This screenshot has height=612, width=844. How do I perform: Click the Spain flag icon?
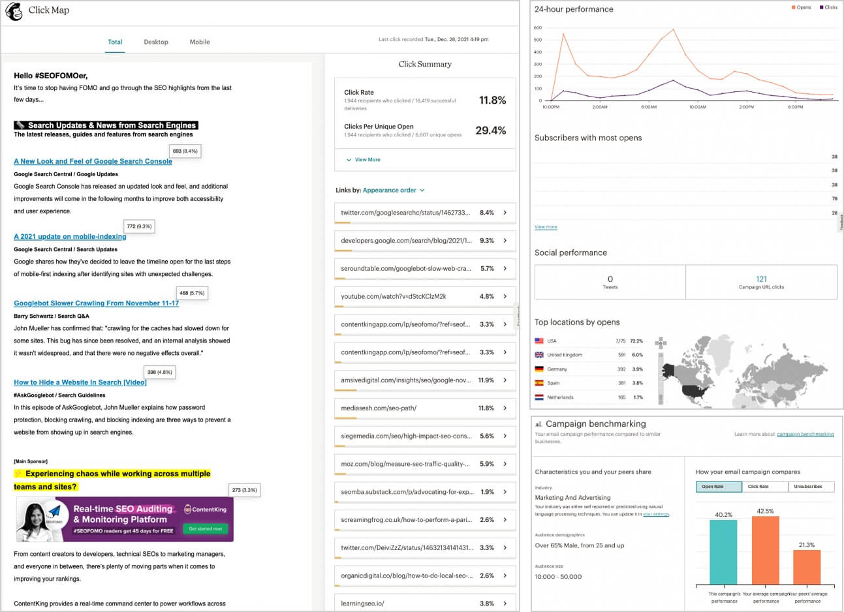point(539,383)
